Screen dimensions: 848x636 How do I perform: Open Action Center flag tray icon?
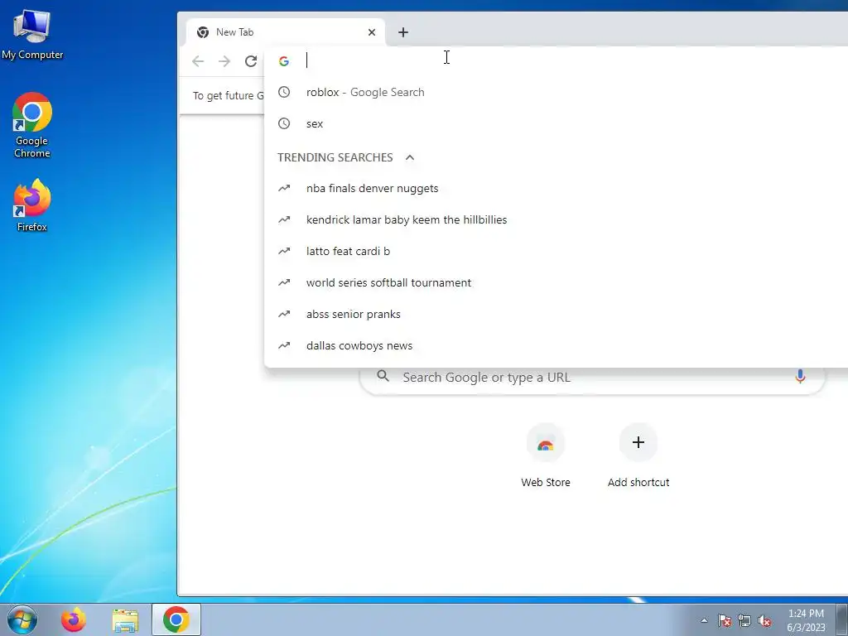point(725,620)
